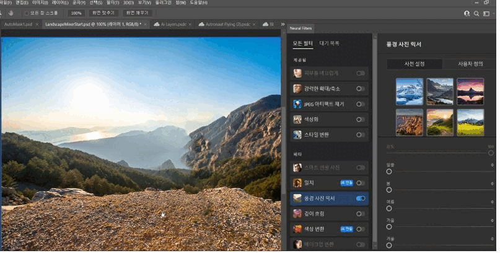Screen dimensions: 500x253
Task: Expand the hidden document tabs chevron
Action: click(283, 24)
